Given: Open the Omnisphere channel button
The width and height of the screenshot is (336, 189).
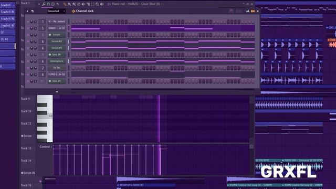Looking at the screenshot, I should pos(57,61).
